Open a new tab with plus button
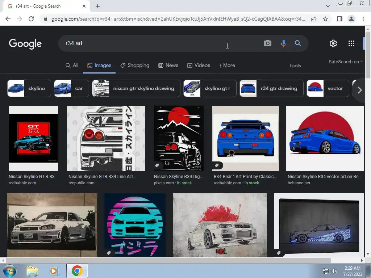 point(98,6)
